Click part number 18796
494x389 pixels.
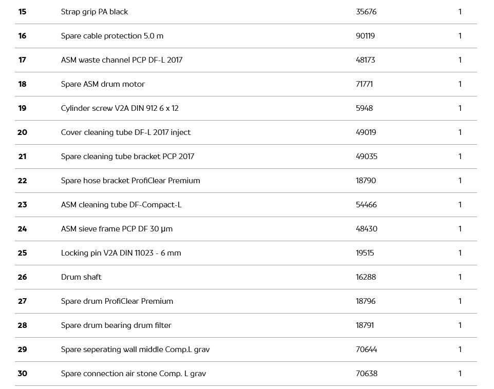pos(366,301)
